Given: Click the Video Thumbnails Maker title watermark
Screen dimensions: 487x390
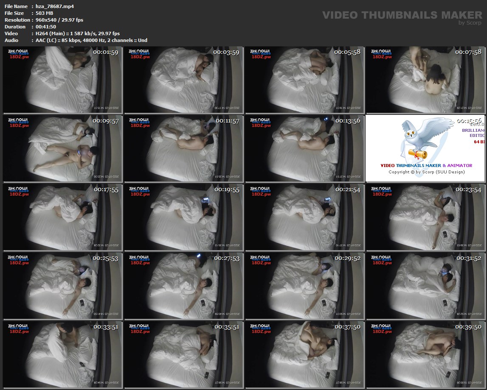Looking at the screenshot, I should point(402,15).
